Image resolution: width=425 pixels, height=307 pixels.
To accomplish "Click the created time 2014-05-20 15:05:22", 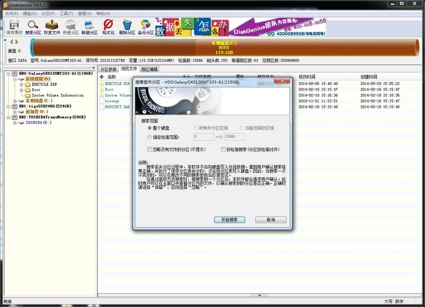I will pos(380,84).
